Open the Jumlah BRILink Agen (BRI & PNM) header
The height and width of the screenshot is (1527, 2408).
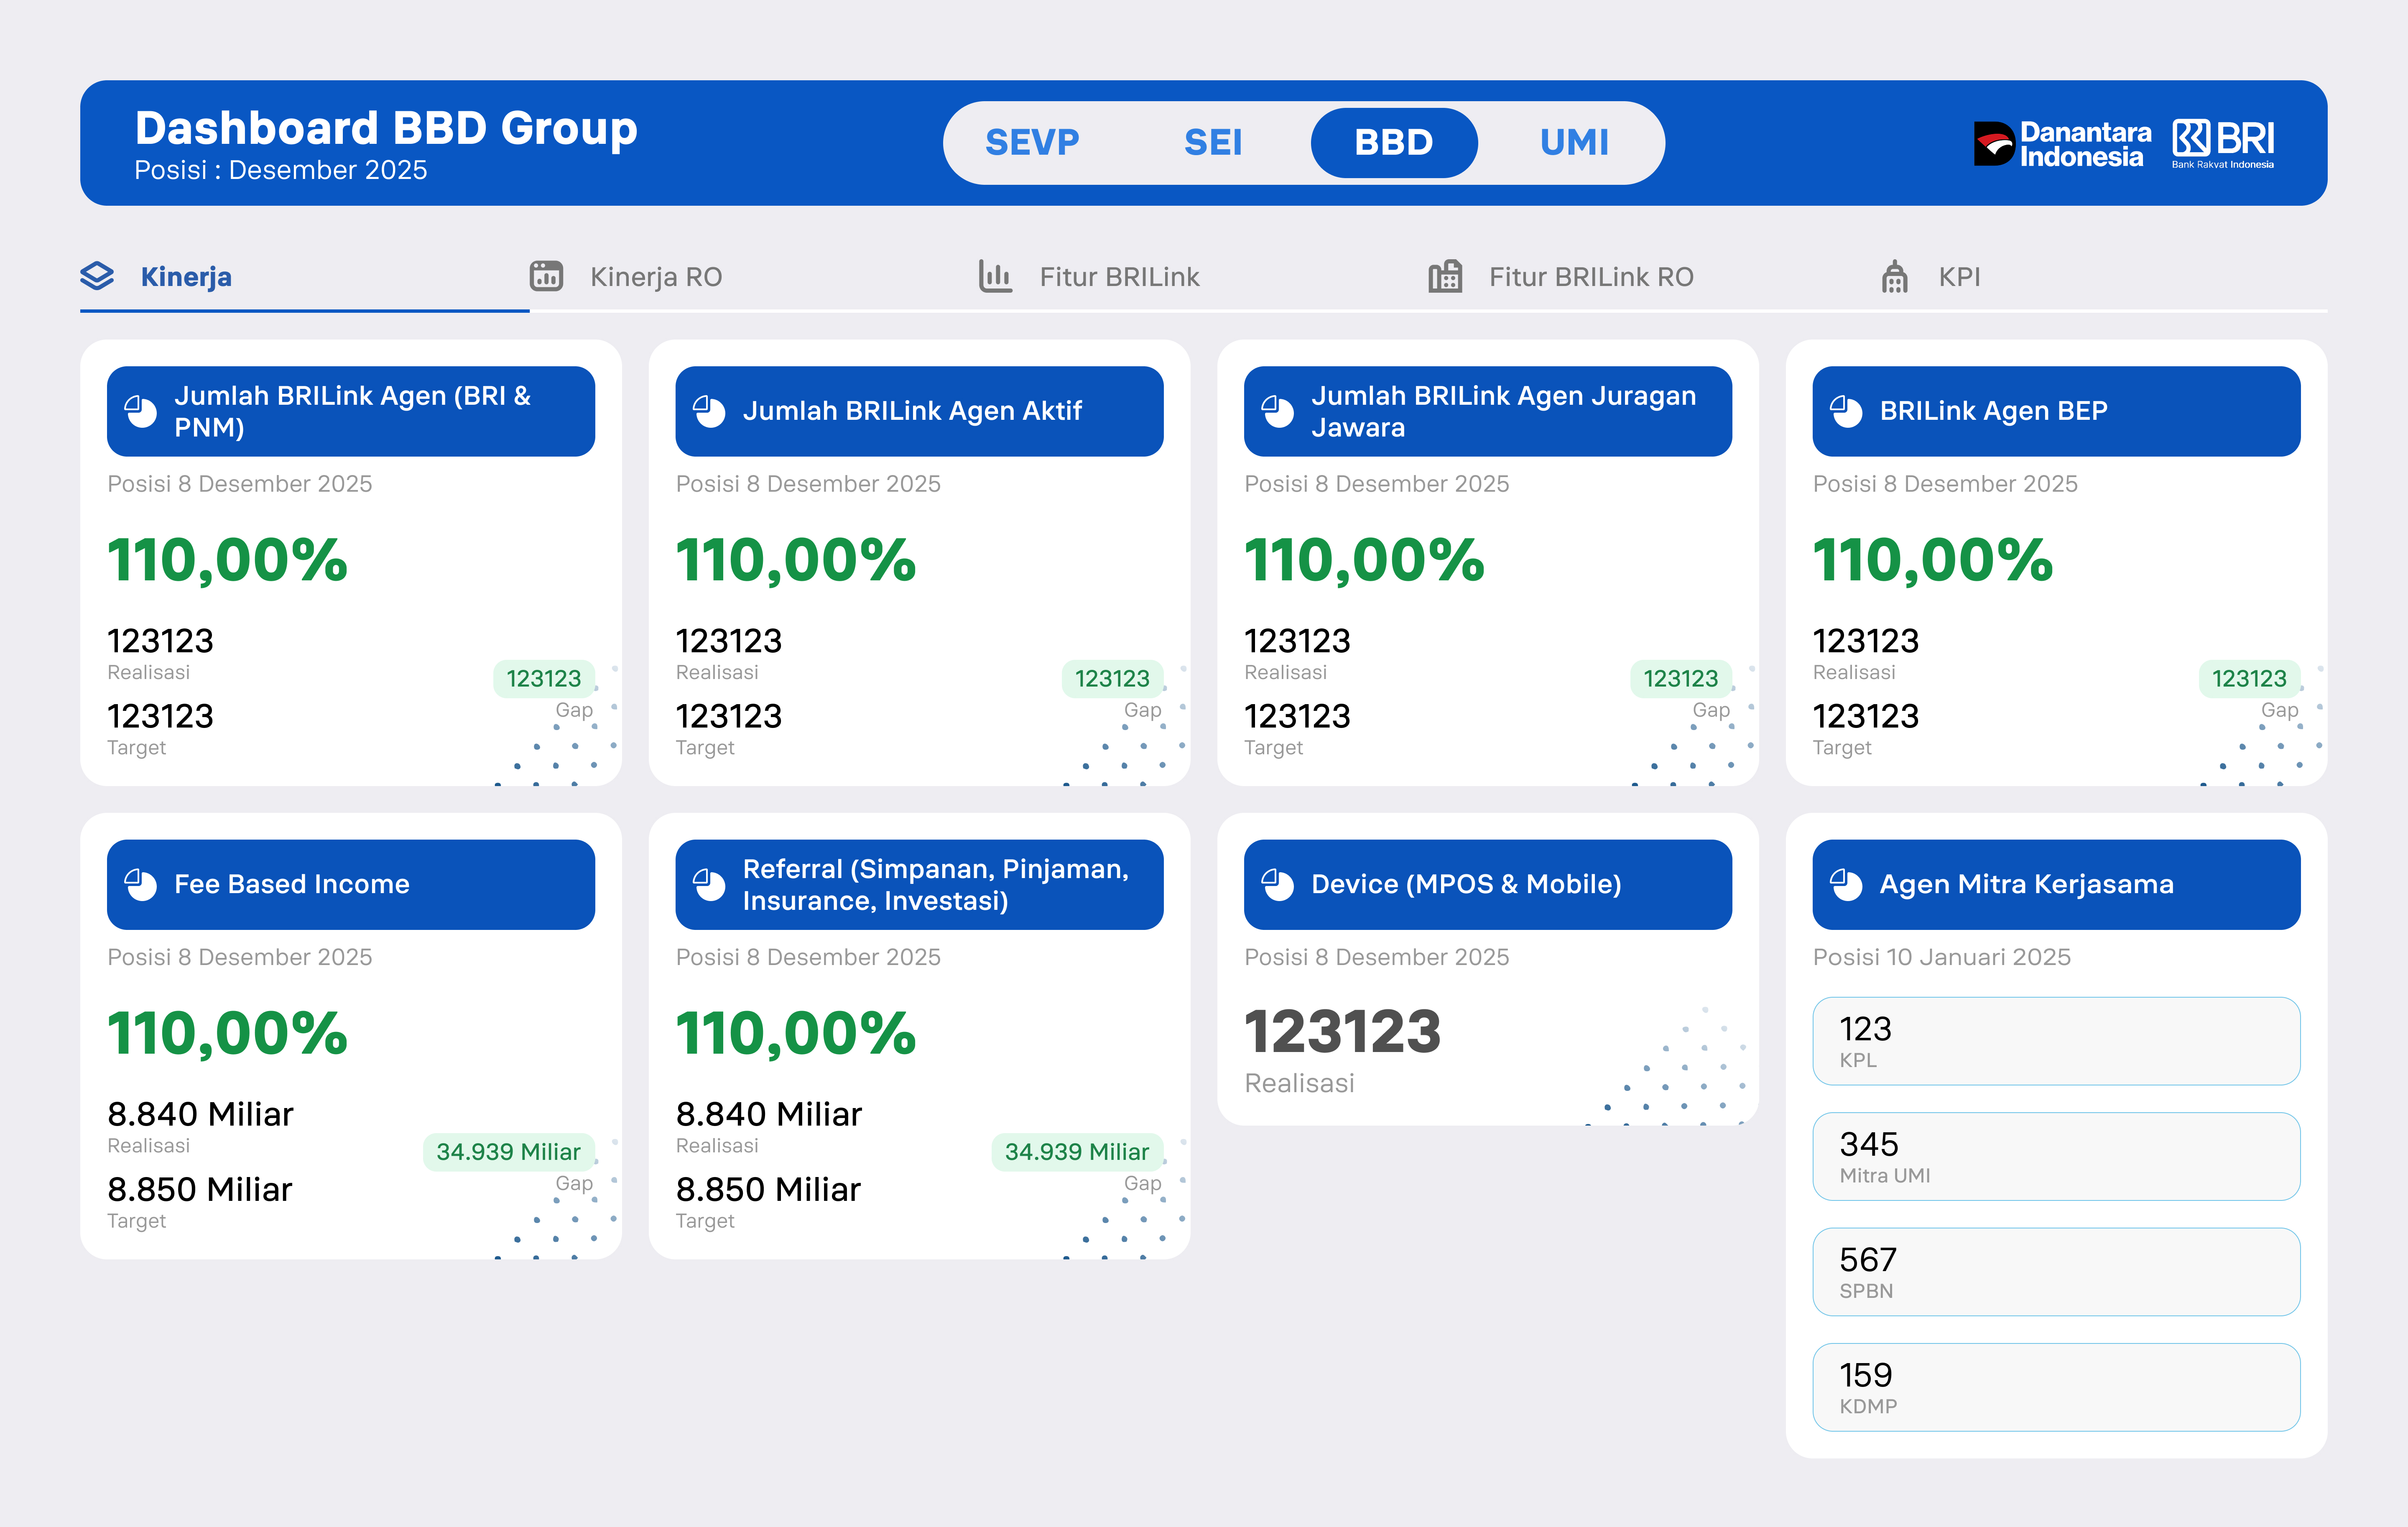(351, 411)
